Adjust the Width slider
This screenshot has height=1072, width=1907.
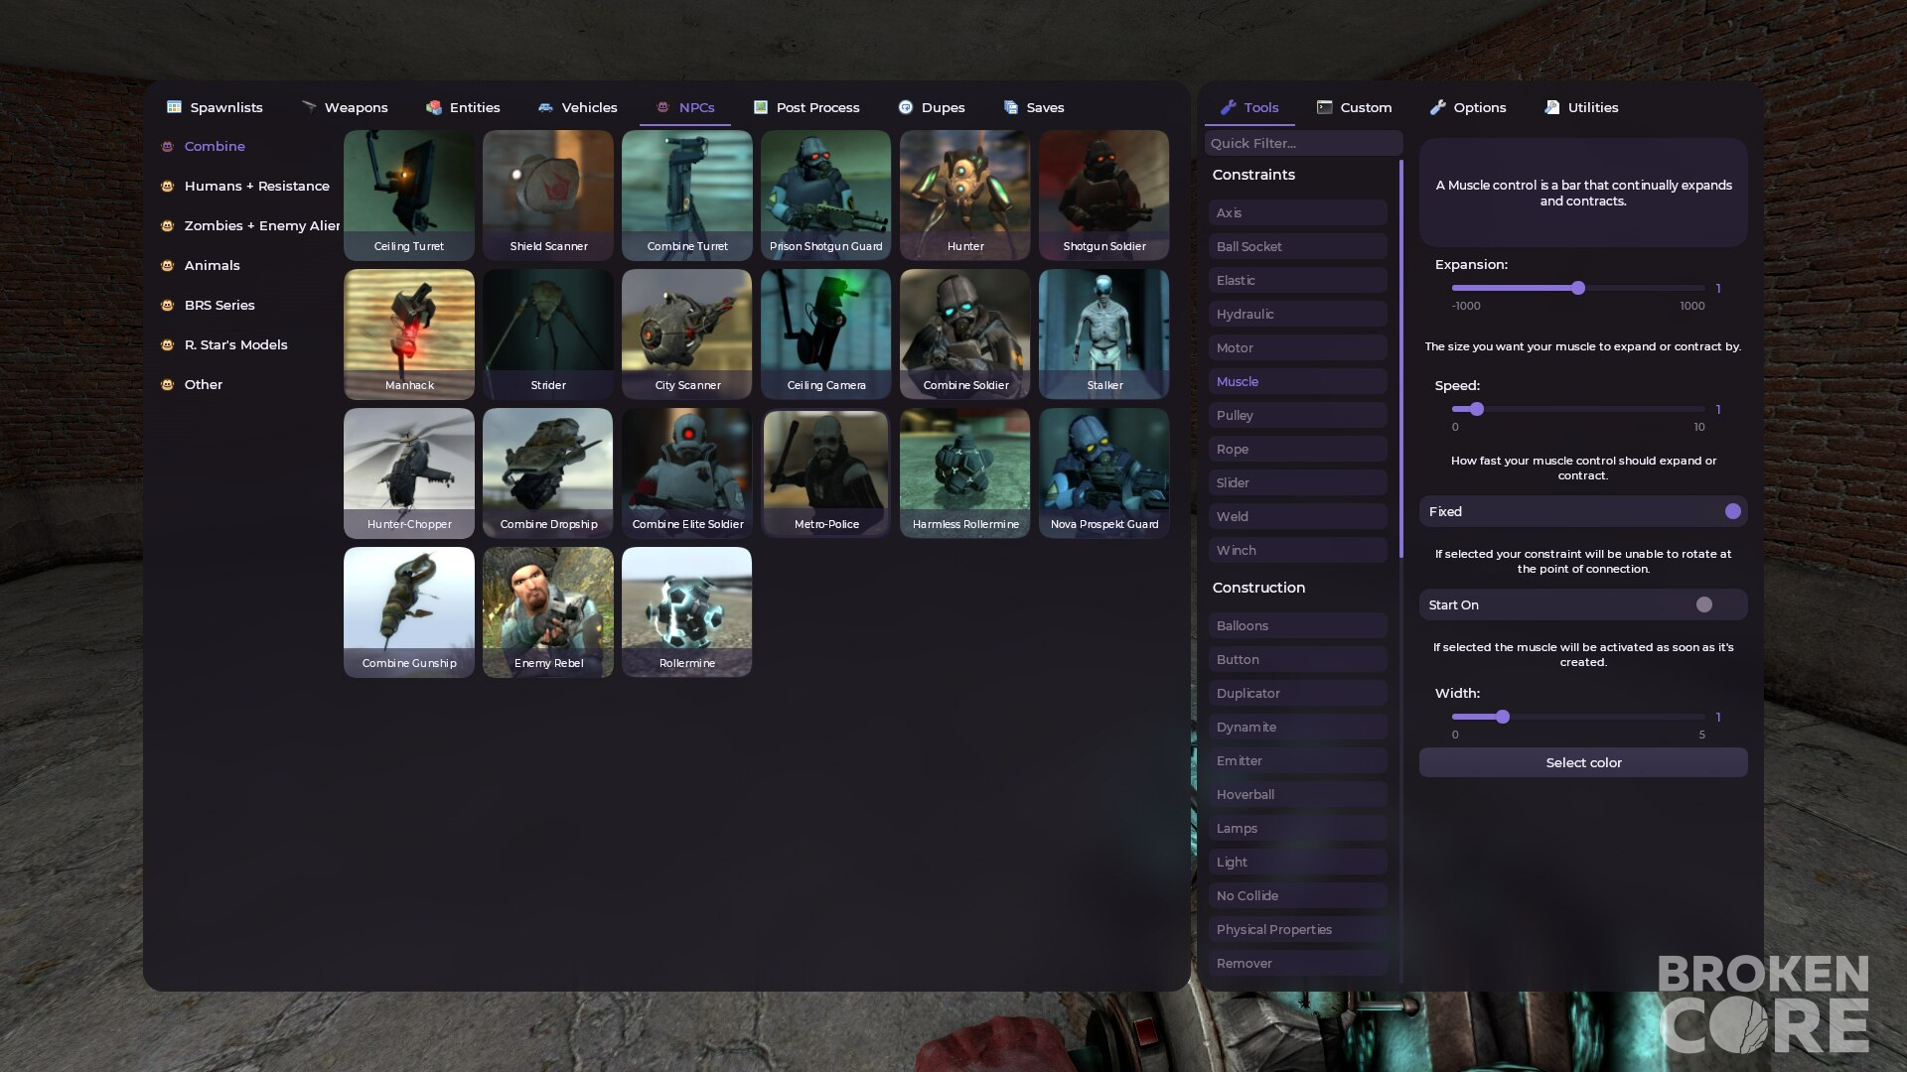click(x=1578, y=717)
